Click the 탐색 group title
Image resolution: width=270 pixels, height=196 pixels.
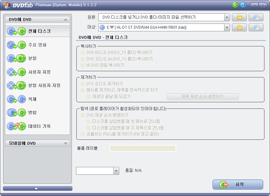tap(124, 109)
